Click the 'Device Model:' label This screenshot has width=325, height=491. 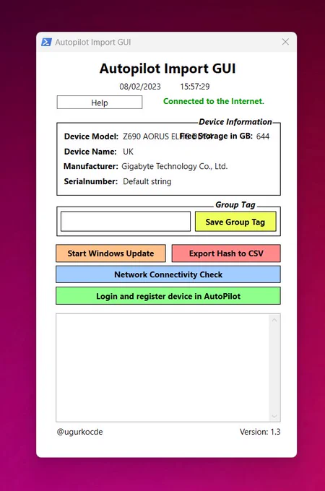click(x=91, y=136)
